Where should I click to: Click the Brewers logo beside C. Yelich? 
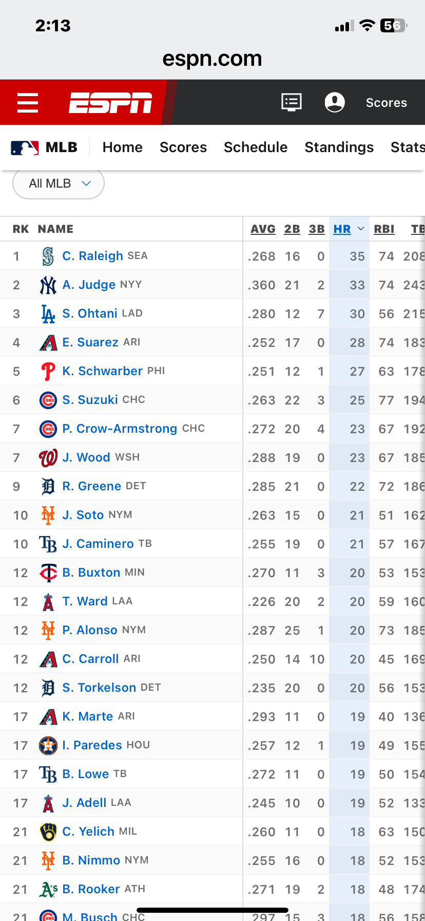click(48, 832)
